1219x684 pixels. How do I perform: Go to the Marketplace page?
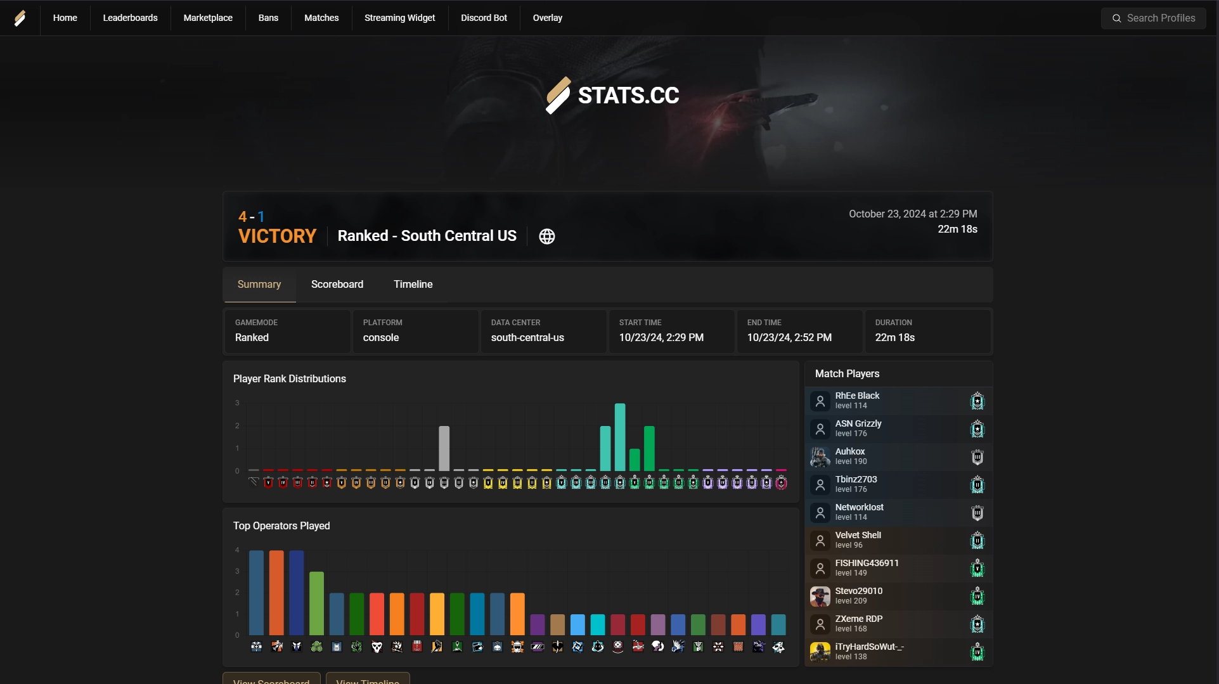coord(208,18)
